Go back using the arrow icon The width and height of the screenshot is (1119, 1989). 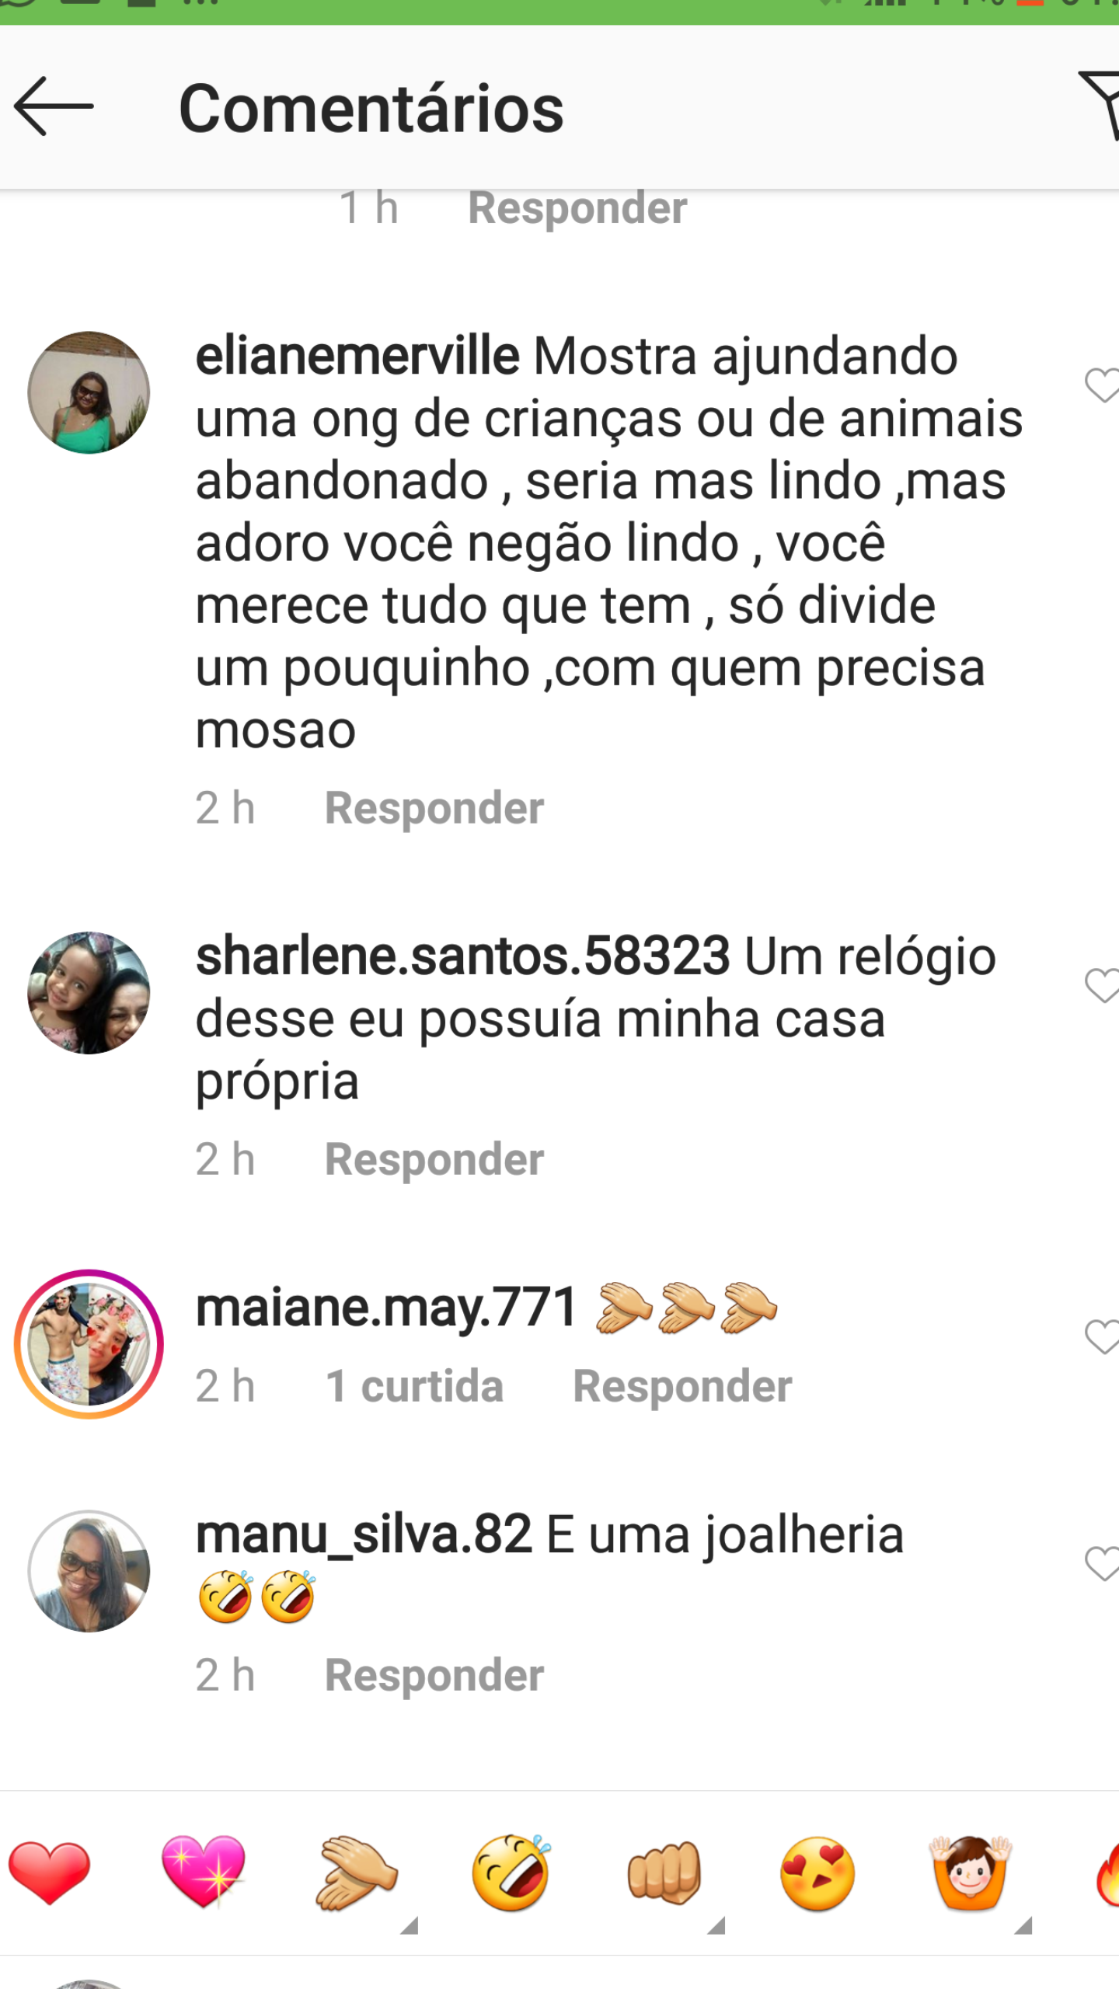click(x=54, y=106)
